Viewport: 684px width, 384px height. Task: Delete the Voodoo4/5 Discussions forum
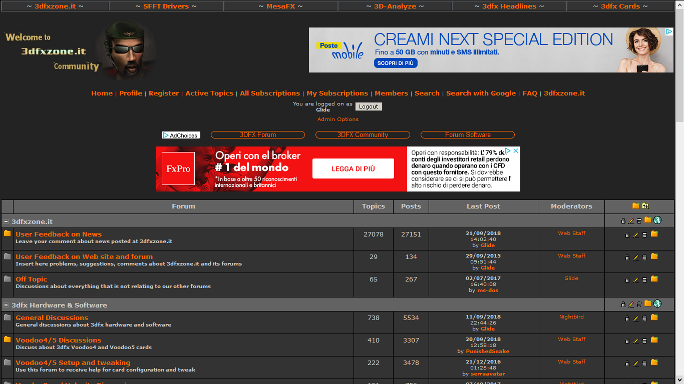coord(644,341)
